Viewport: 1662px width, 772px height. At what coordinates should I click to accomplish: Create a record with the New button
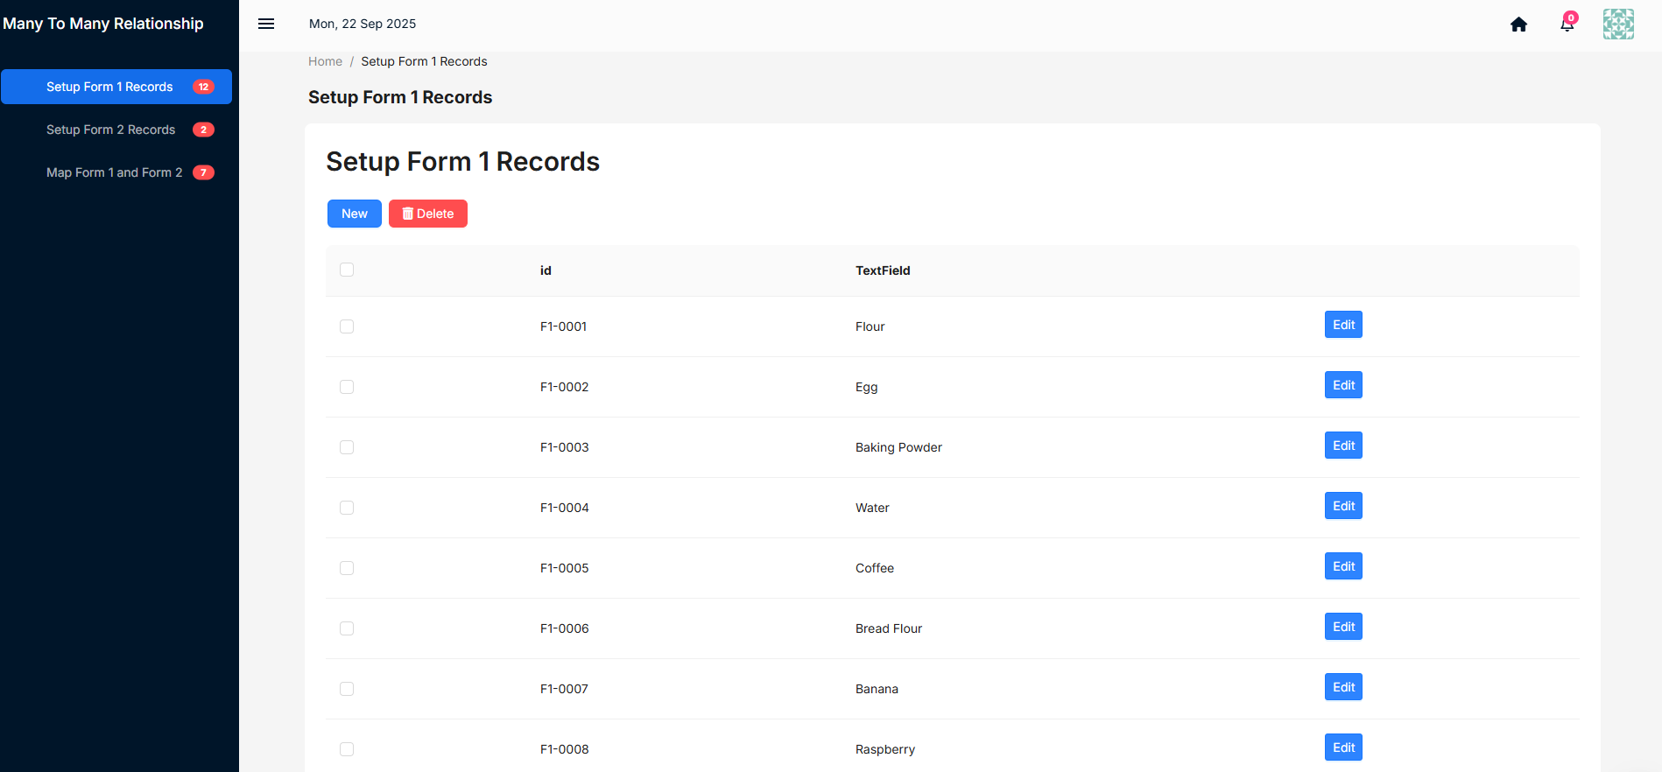(x=355, y=214)
